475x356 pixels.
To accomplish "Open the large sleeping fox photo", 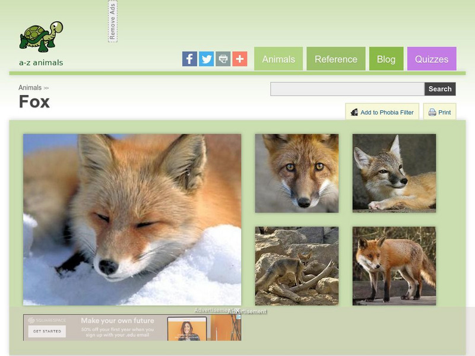I will (132, 218).
